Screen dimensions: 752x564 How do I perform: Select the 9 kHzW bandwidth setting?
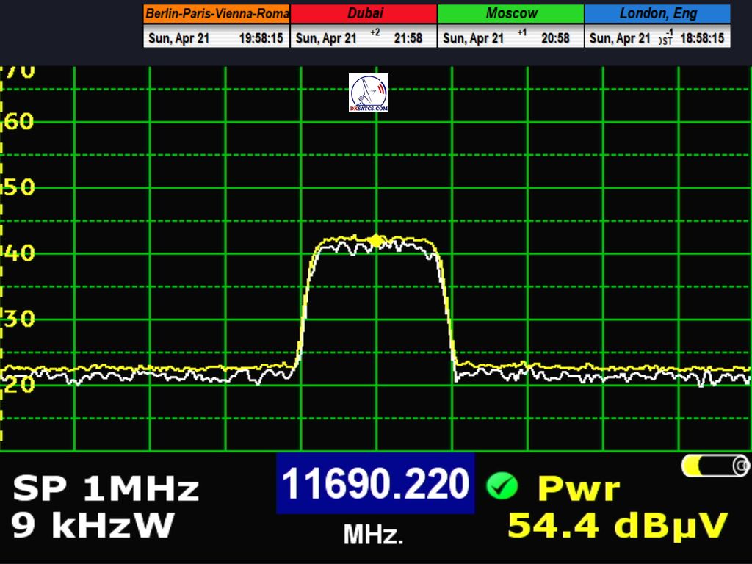point(93,525)
